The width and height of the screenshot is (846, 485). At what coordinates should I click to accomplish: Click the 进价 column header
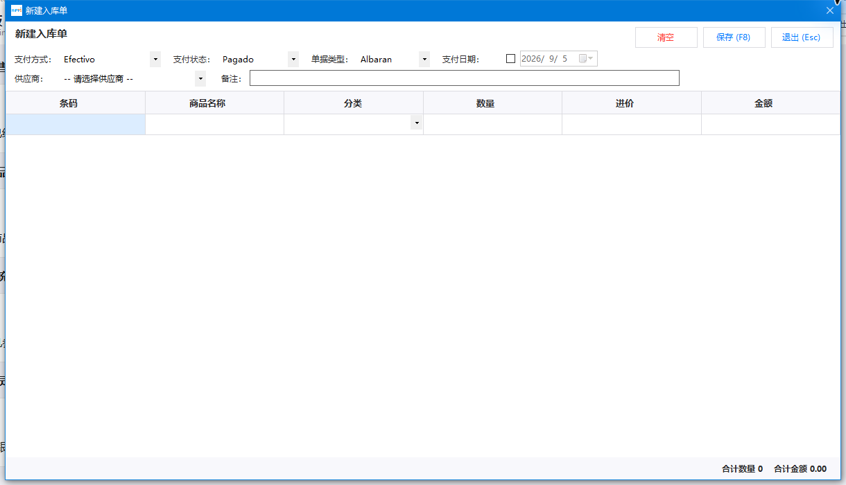632,103
